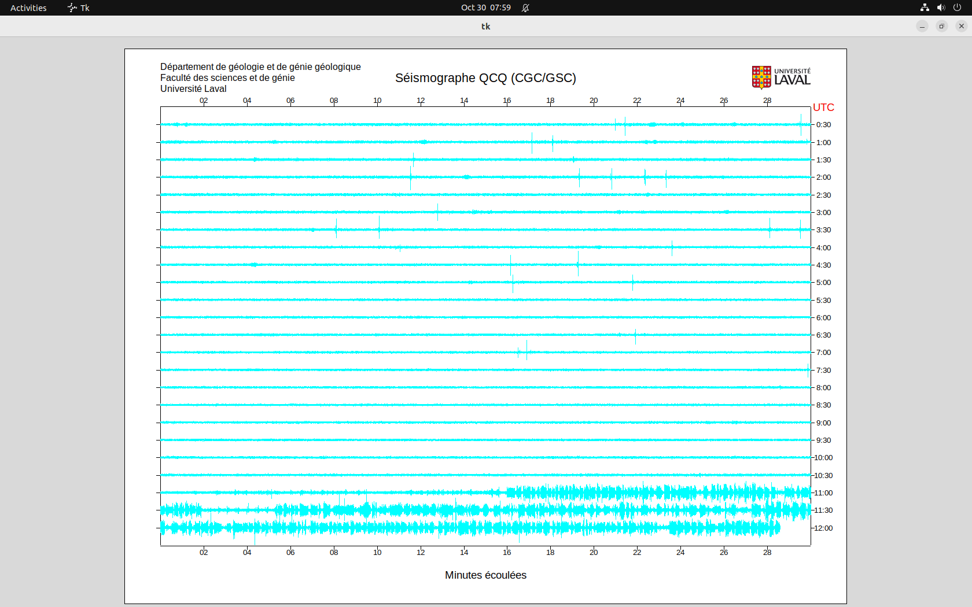Click the red UTC axis label
Screen dimensions: 972x607
(x=823, y=108)
